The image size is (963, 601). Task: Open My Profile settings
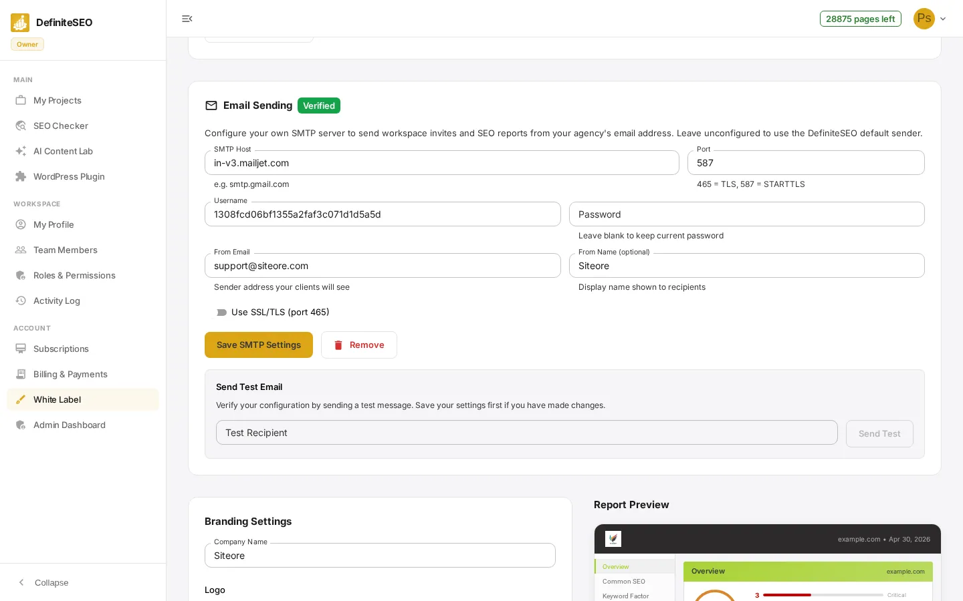pyautogui.click(x=83, y=224)
